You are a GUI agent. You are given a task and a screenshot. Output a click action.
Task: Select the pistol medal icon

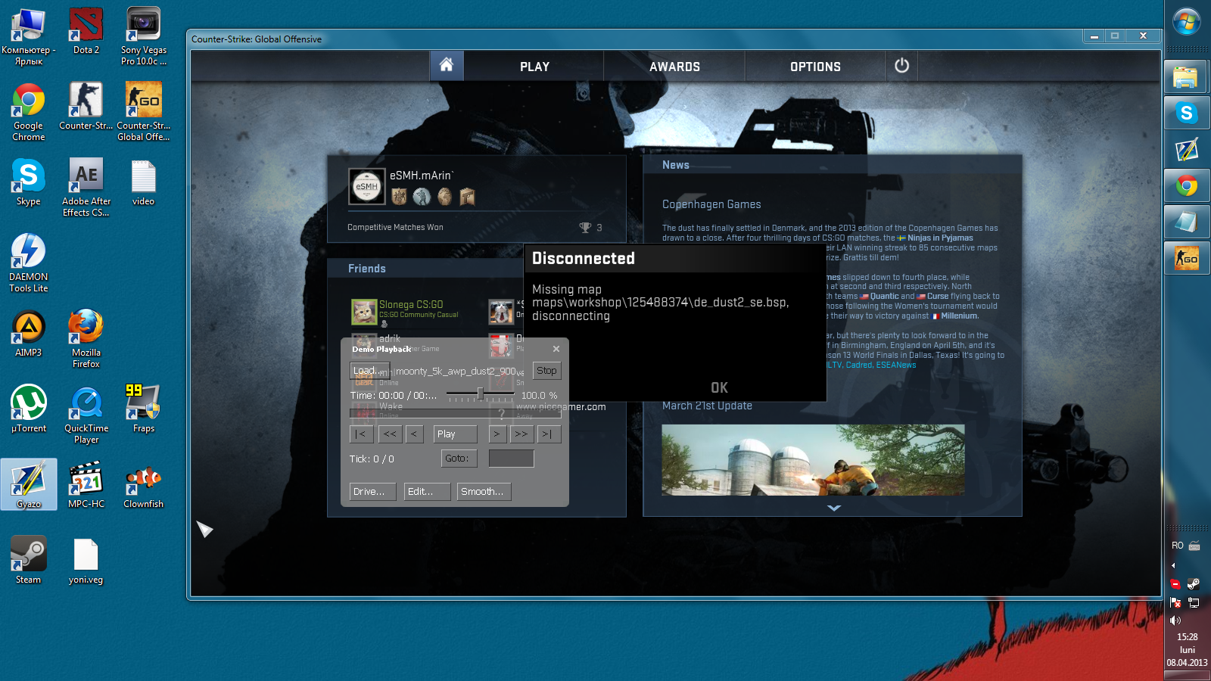coord(467,197)
